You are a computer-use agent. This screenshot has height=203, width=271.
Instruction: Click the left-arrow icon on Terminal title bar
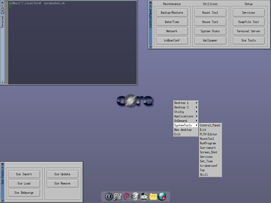(2, 6)
